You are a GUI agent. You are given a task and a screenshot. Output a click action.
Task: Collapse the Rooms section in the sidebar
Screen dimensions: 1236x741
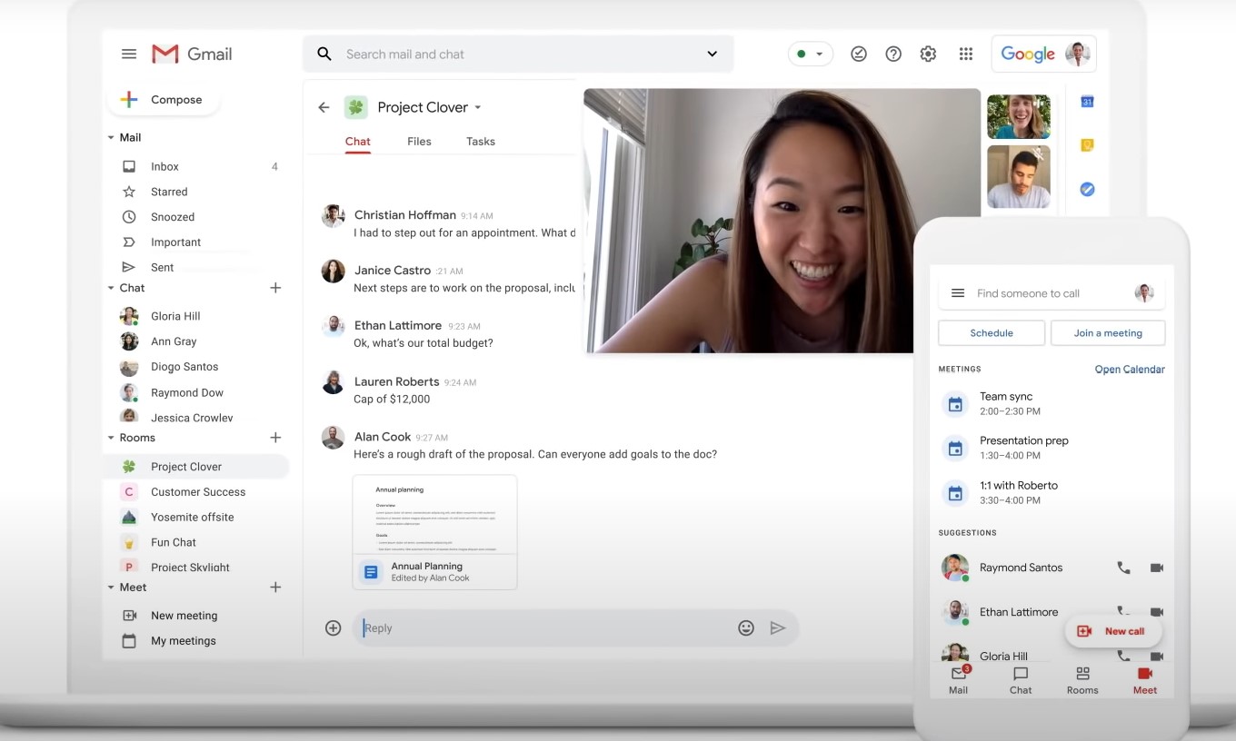[111, 437]
